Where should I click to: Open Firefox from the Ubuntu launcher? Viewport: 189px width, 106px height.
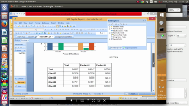point(4,24)
